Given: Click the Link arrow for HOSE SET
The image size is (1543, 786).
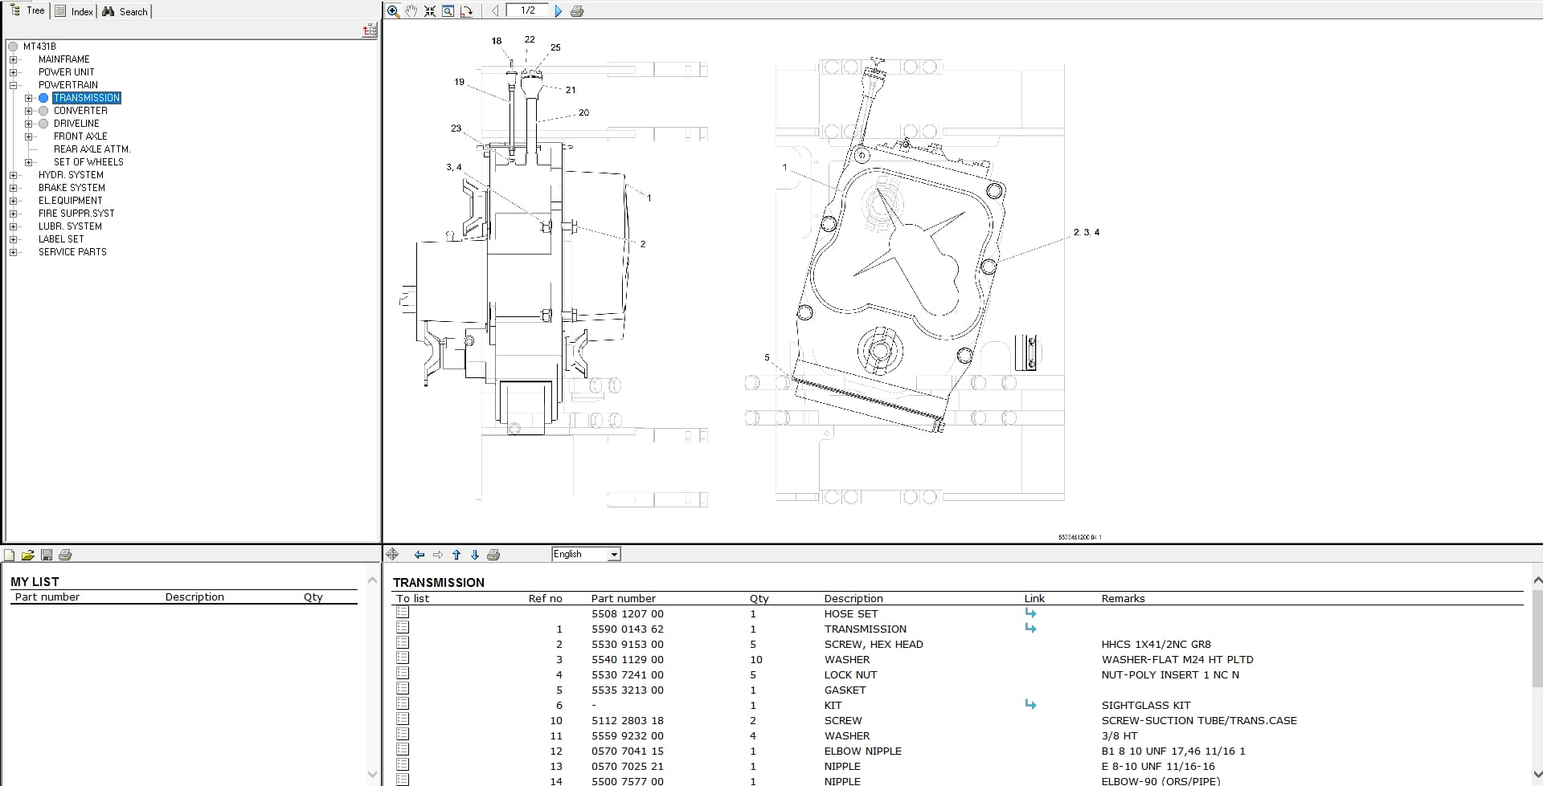Looking at the screenshot, I should pos(1031,613).
